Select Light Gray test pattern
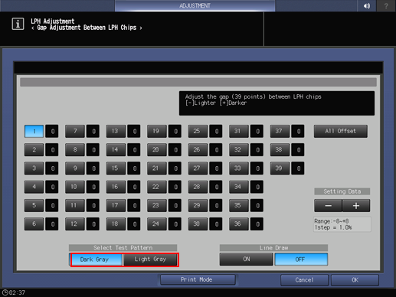 [x=150, y=259]
